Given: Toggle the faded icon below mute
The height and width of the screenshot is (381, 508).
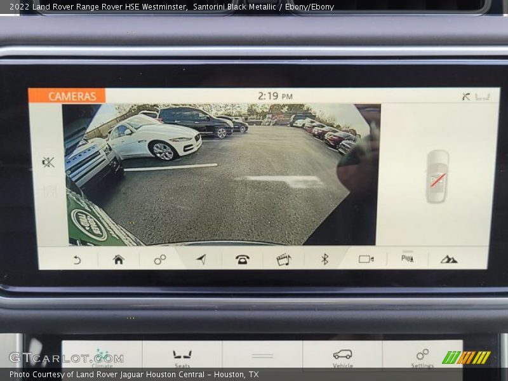Looking at the screenshot, I should point(48,190).
